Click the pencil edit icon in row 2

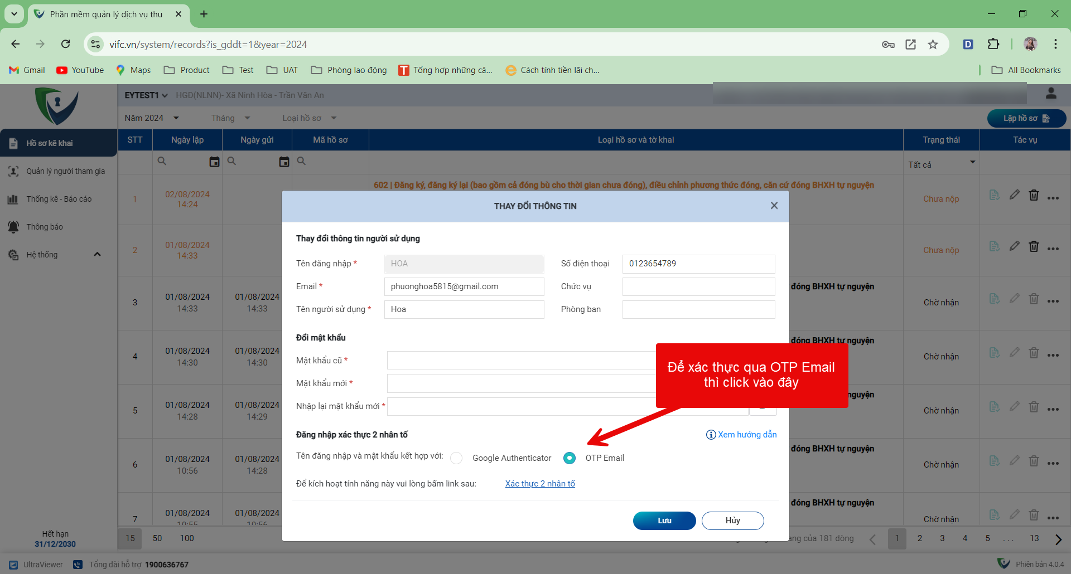tap(1014, 246)
